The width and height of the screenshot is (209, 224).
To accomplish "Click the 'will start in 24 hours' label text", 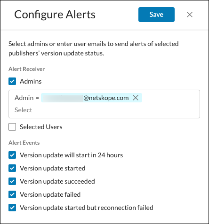I will coord(94,155).
